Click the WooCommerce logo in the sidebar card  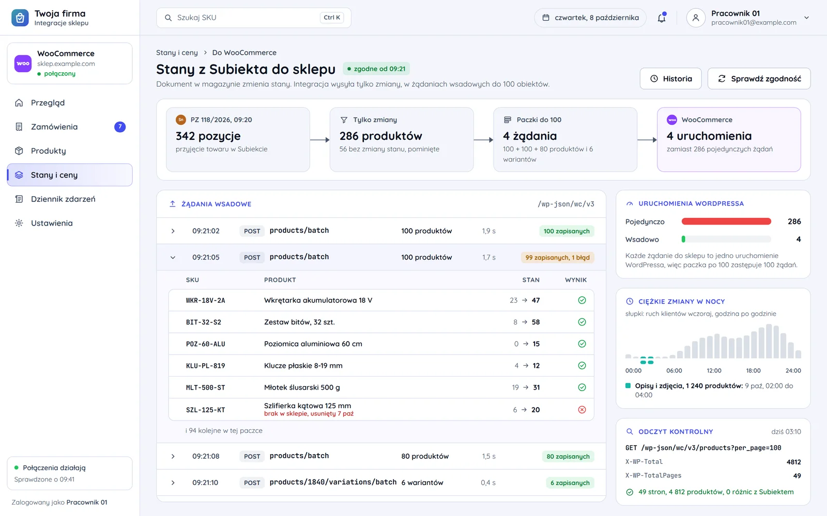pos(23,63)
